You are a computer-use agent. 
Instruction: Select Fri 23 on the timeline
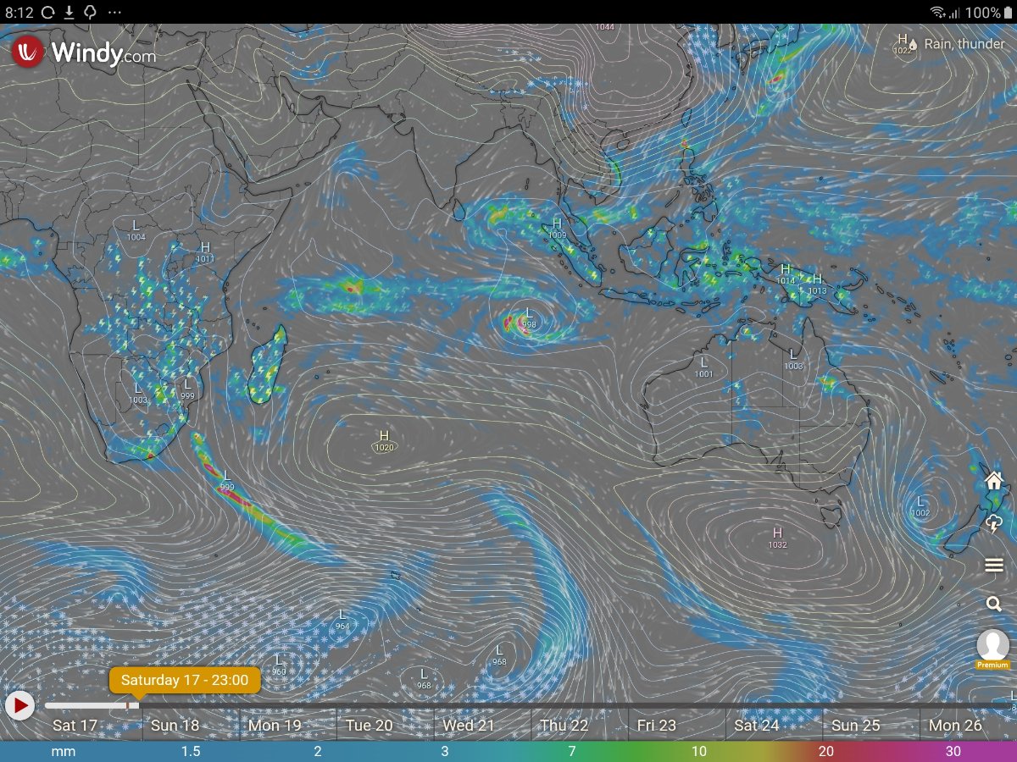click(657, 726)
